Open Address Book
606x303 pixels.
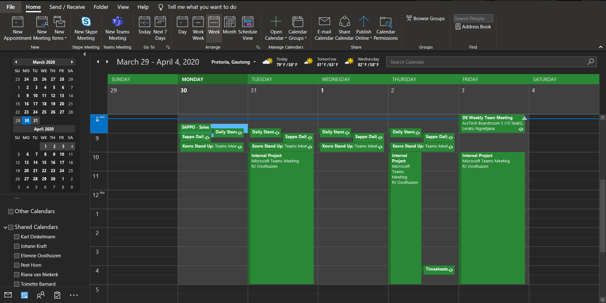[473, 27]
